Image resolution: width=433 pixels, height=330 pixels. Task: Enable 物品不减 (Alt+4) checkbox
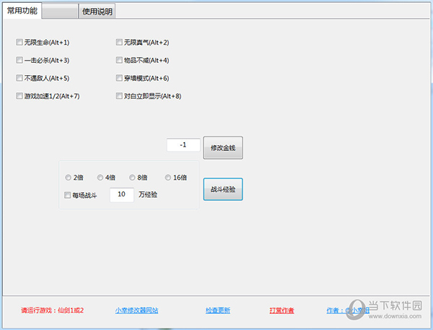click(x=119, y=60)
